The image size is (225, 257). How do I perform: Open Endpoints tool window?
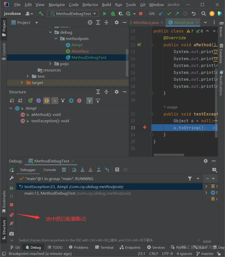(130, 247)
